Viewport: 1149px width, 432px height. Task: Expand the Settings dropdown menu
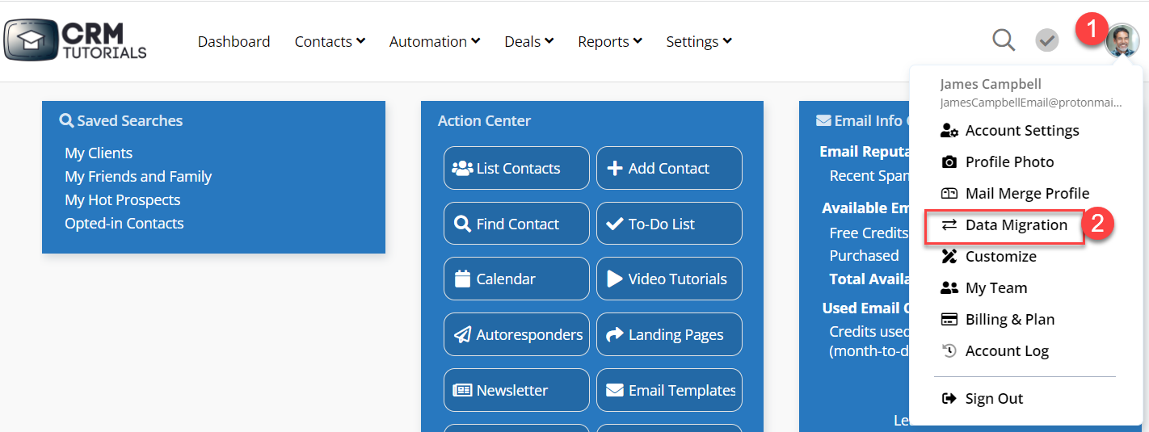point(699,41)
